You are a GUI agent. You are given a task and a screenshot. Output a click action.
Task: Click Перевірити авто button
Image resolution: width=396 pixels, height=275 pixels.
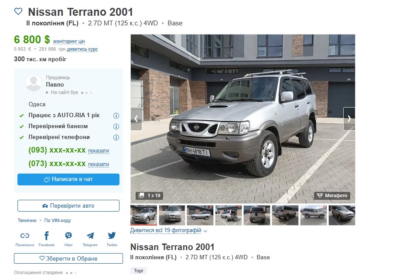[x=68, y=205]
